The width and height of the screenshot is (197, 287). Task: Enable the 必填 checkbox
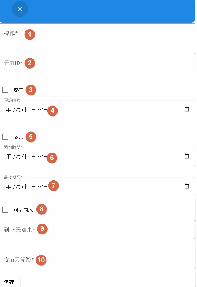(5, 137)
